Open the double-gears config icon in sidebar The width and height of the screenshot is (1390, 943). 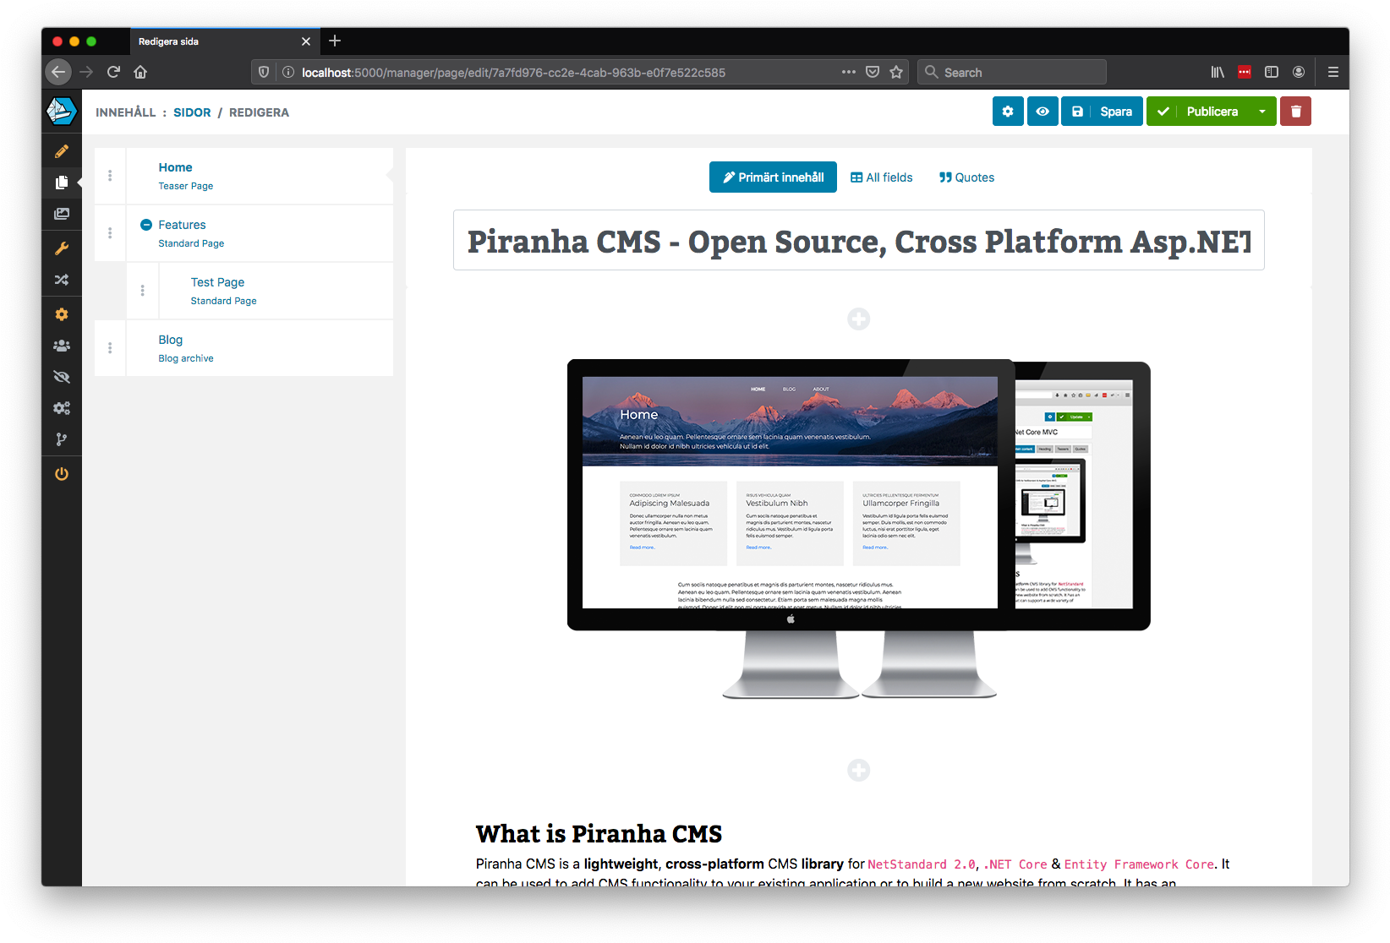coord(62,408)
